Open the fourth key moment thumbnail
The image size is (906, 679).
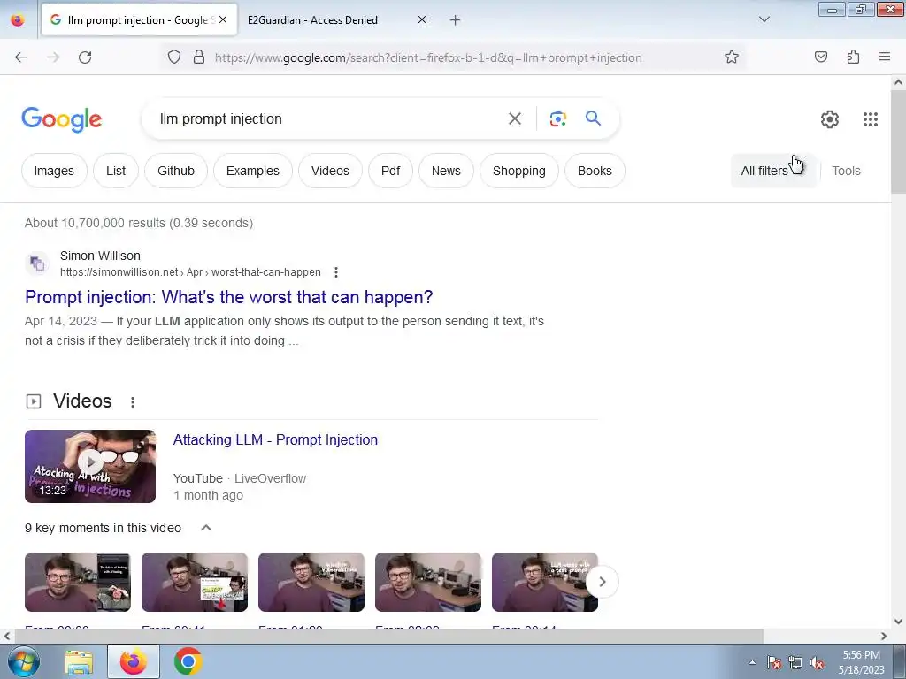427,582
